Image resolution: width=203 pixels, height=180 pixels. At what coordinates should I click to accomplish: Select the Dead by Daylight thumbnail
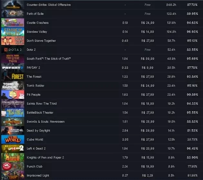click(13, 131)
